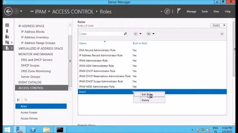Select the IPAM sidebar icon
238x133 pixels.
[7, 48]
